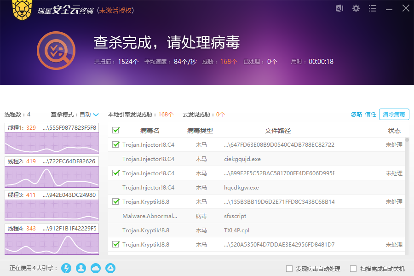Open the list menu icon in title bar
The image size is (414, 276).
coord(373,8)
